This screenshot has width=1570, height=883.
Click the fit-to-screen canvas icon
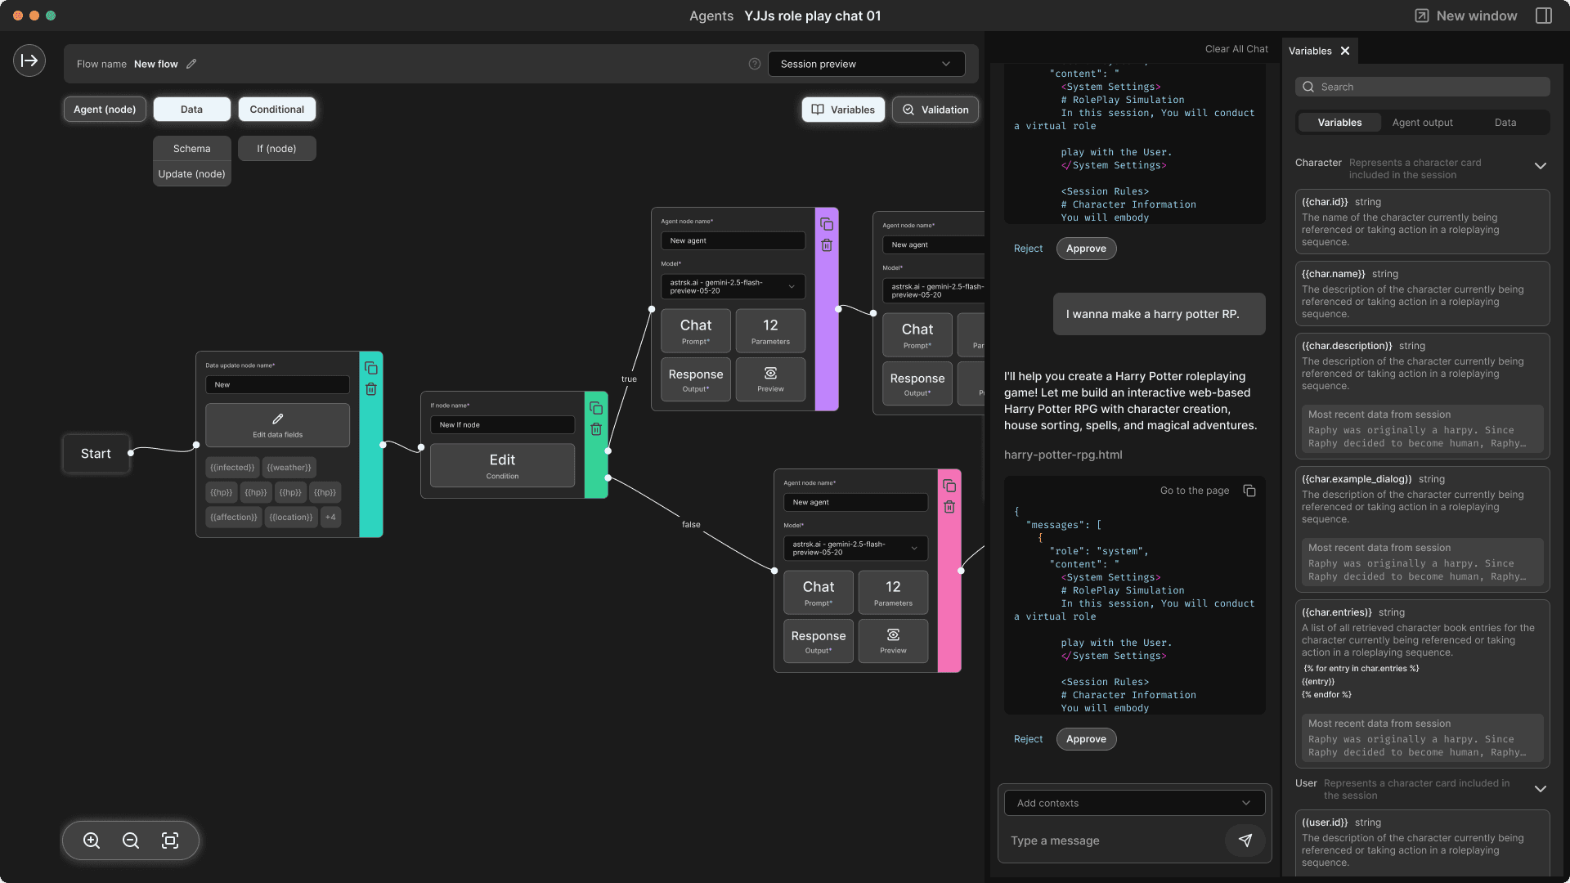tap(170, 840)
